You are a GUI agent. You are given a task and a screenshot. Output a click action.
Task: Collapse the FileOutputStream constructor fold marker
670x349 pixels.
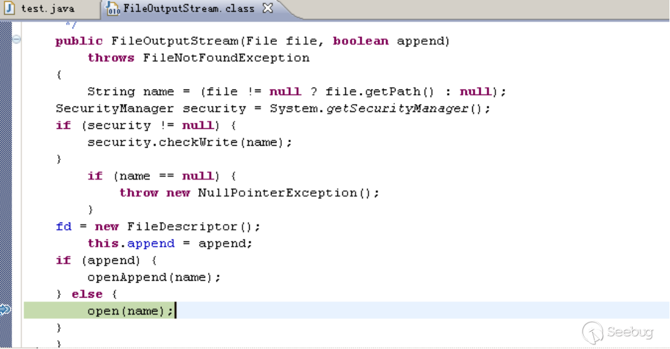(x=16, y=39)
